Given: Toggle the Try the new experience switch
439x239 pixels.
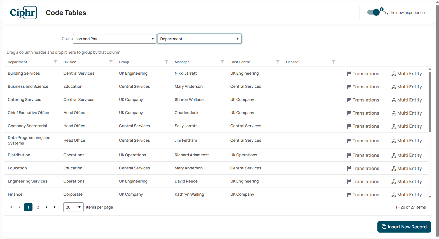Looking at the screenshot, I should 373,12.
